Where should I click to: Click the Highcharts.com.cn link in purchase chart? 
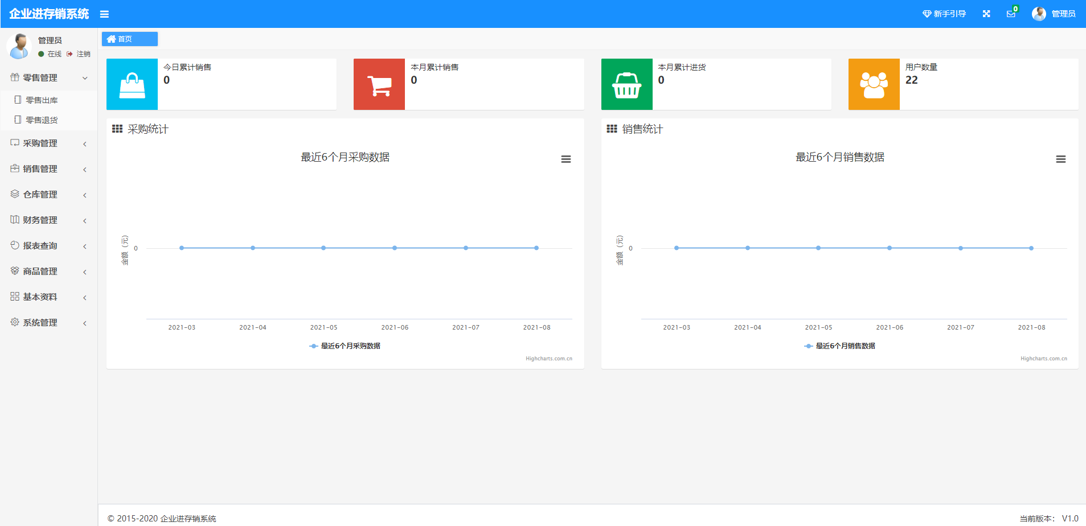(549, 359)
